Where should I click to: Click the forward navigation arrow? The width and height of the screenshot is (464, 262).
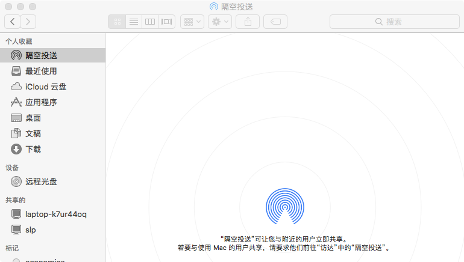click(28, 22)
